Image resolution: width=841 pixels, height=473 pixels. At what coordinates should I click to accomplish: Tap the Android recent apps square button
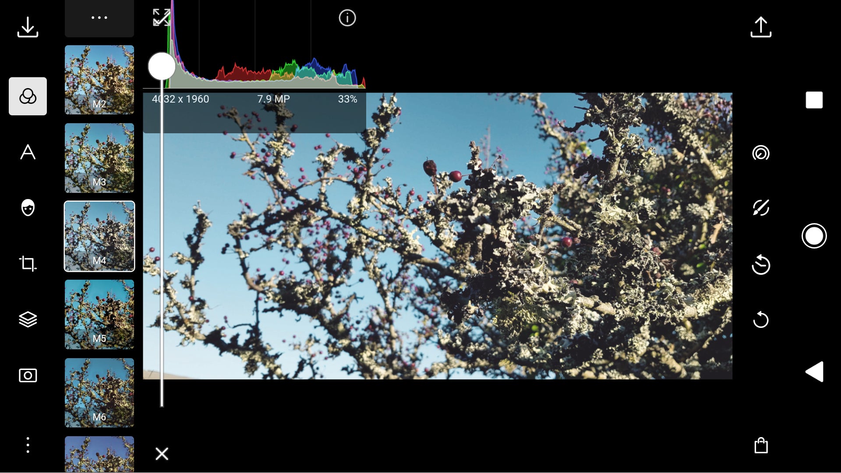pyautogui.click(x=814, y=100)
